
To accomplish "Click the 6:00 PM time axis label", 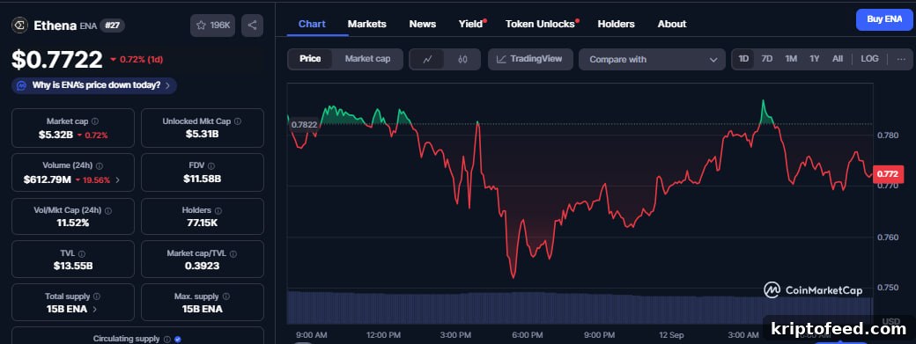I will [528, 335].
